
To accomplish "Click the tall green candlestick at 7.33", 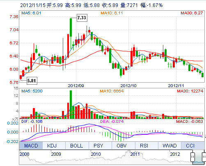I will tap(71, 28).
